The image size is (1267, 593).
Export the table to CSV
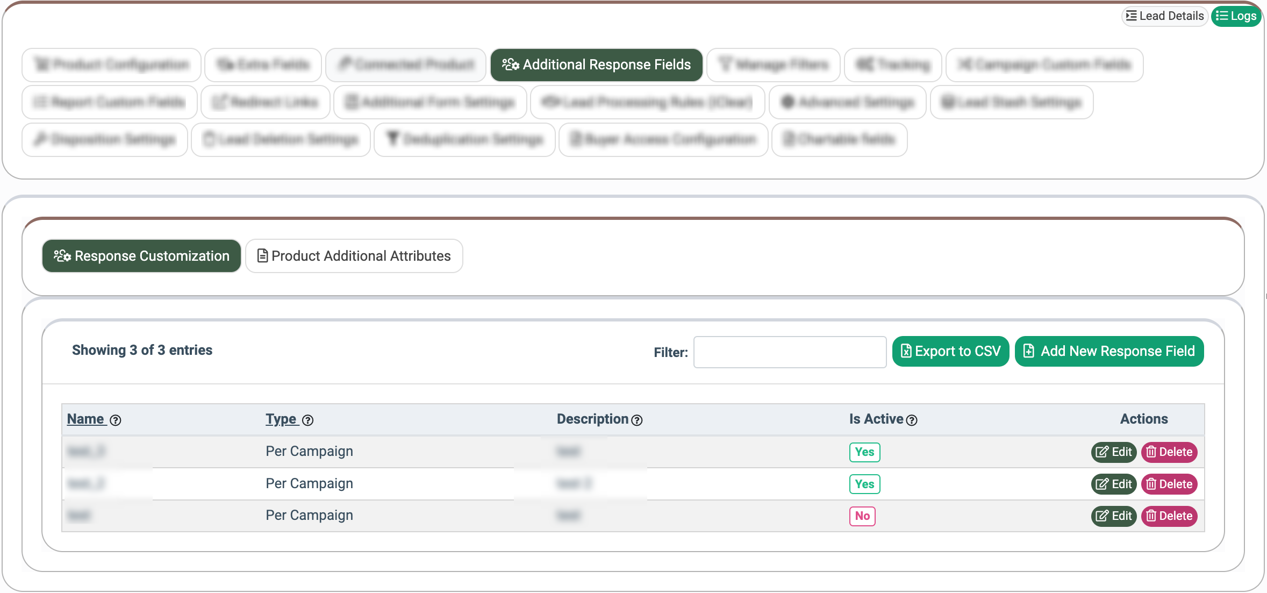(x=950, y=352)
